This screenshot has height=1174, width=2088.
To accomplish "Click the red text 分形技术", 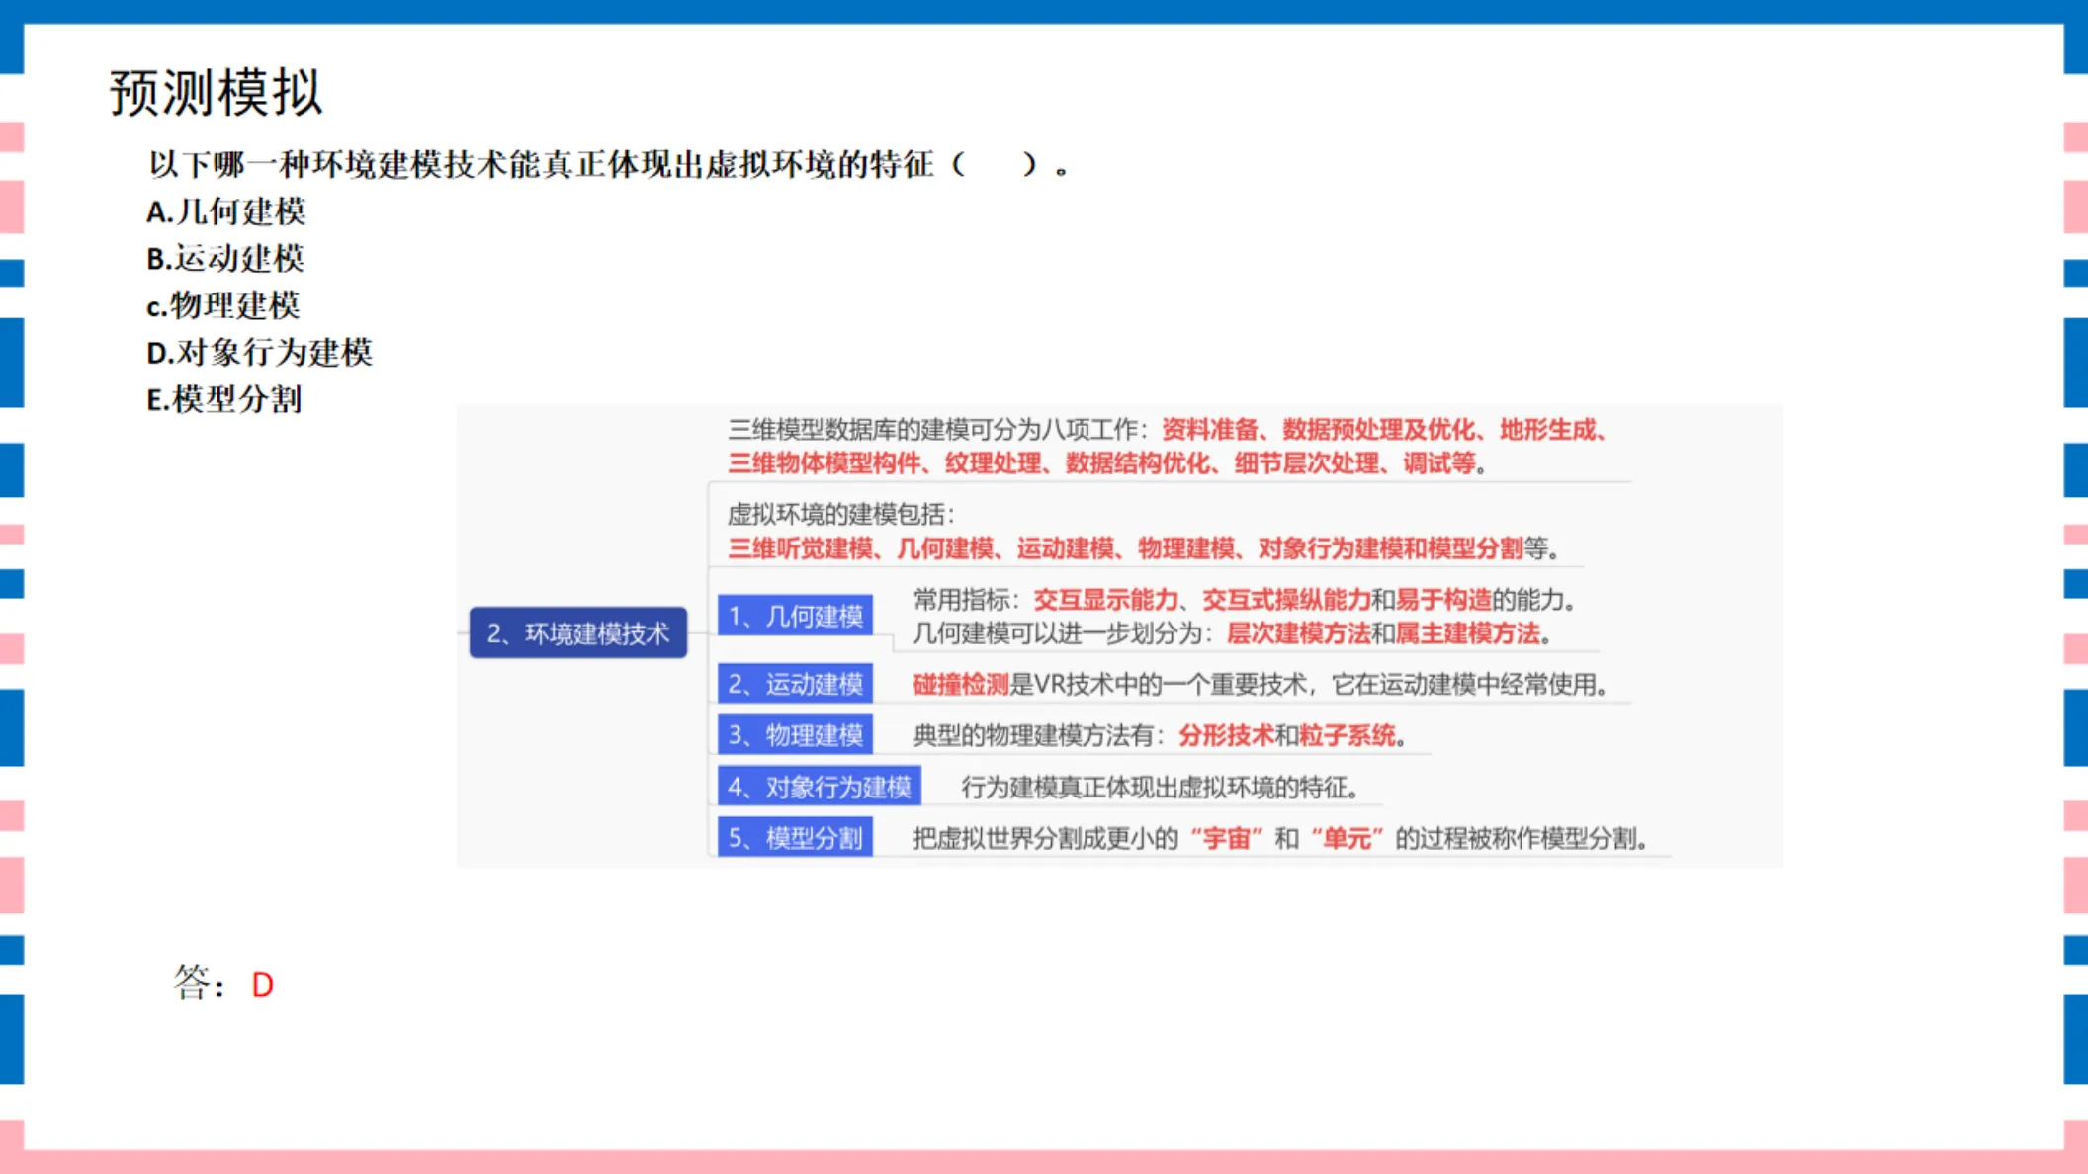I will pos(1225,735).
